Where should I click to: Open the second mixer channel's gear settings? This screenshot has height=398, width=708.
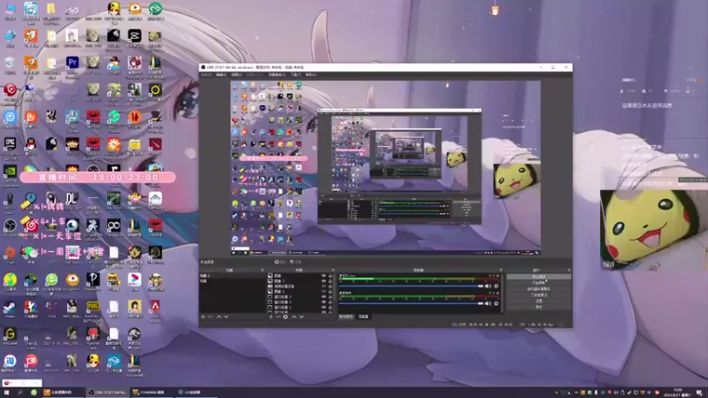pyautogui.click(x=496, y=303)
